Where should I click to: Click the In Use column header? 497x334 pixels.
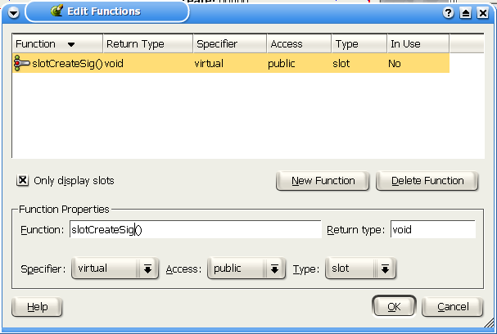[417, 43]
